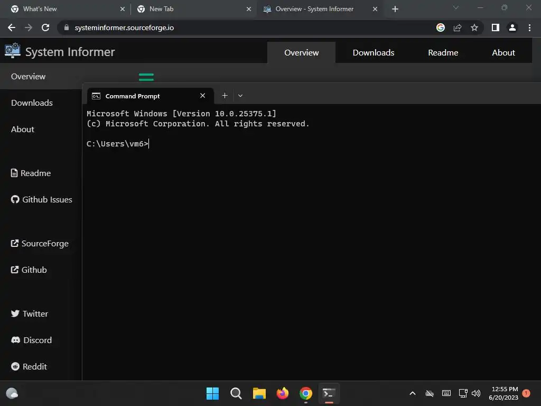
Task: Open Windows taskbar search
Action: [236, 393]
